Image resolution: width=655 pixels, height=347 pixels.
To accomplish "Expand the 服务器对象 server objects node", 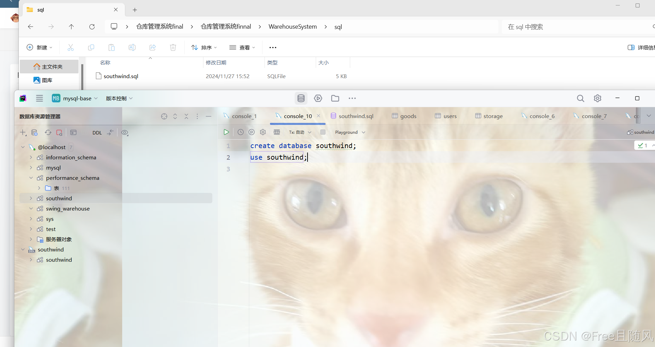I will (x=31, y=239).
